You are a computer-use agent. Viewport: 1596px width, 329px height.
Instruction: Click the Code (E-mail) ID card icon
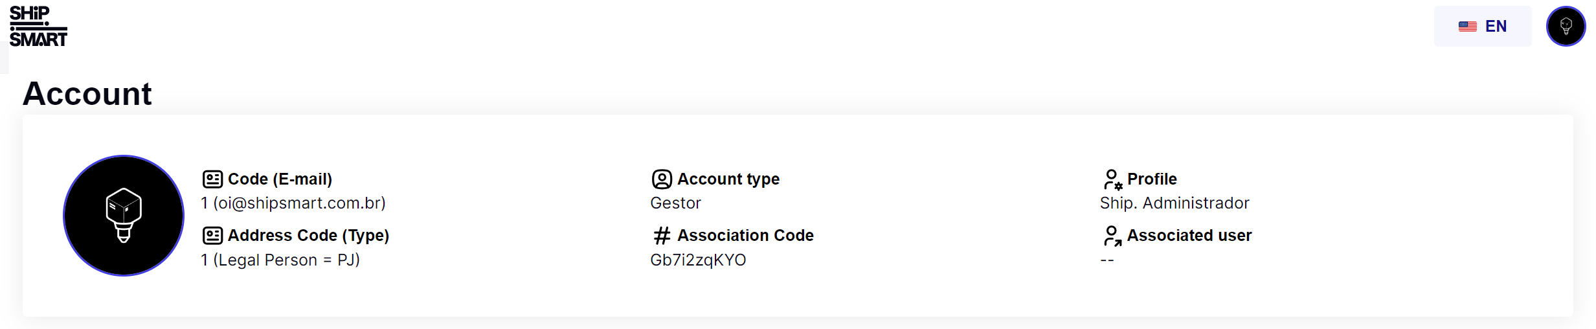coord(212,179)
